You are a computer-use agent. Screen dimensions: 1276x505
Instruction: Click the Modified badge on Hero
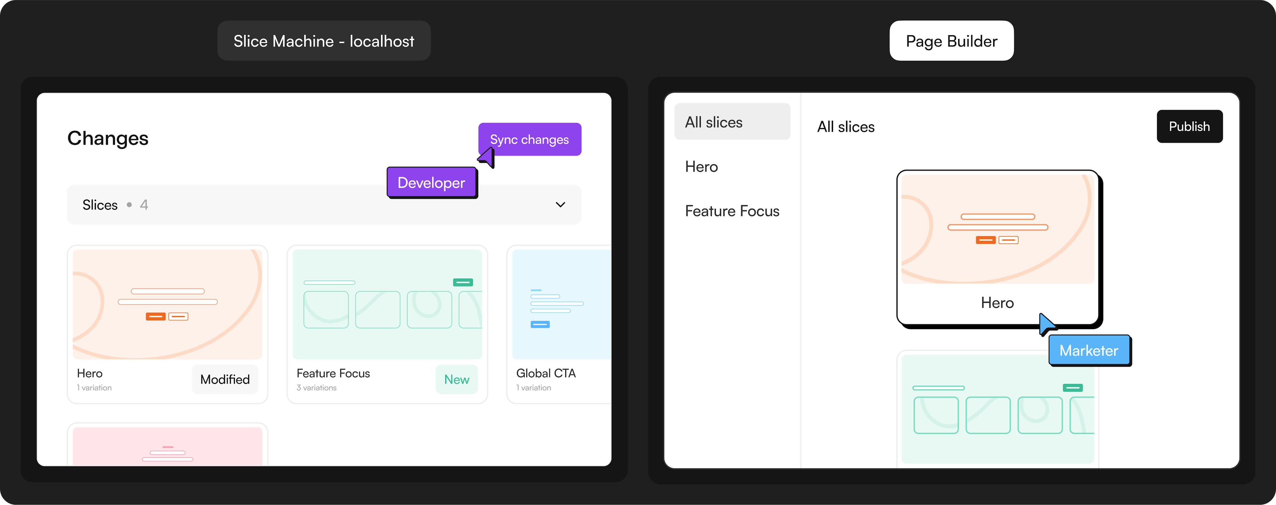coord(225,380)
